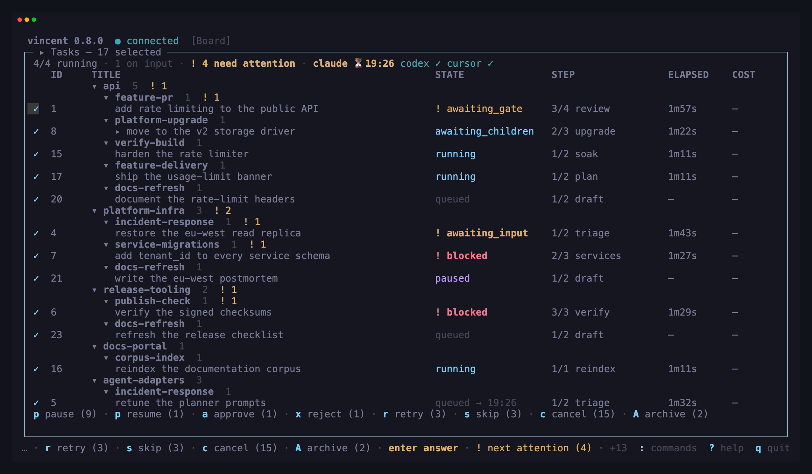Sort by the ELAPSED column header

point(688,75)
